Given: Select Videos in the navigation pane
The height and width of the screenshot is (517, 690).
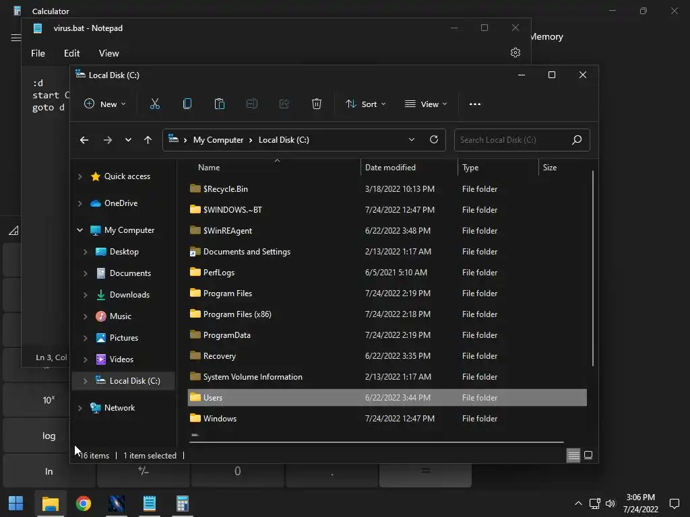Looking at the screenshot, I should [x=121, y=359].
